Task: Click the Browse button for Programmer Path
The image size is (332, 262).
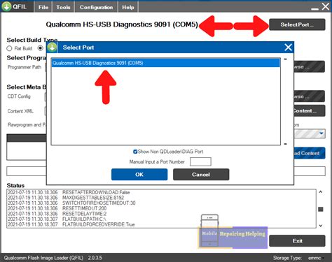Action: [310, 67]
